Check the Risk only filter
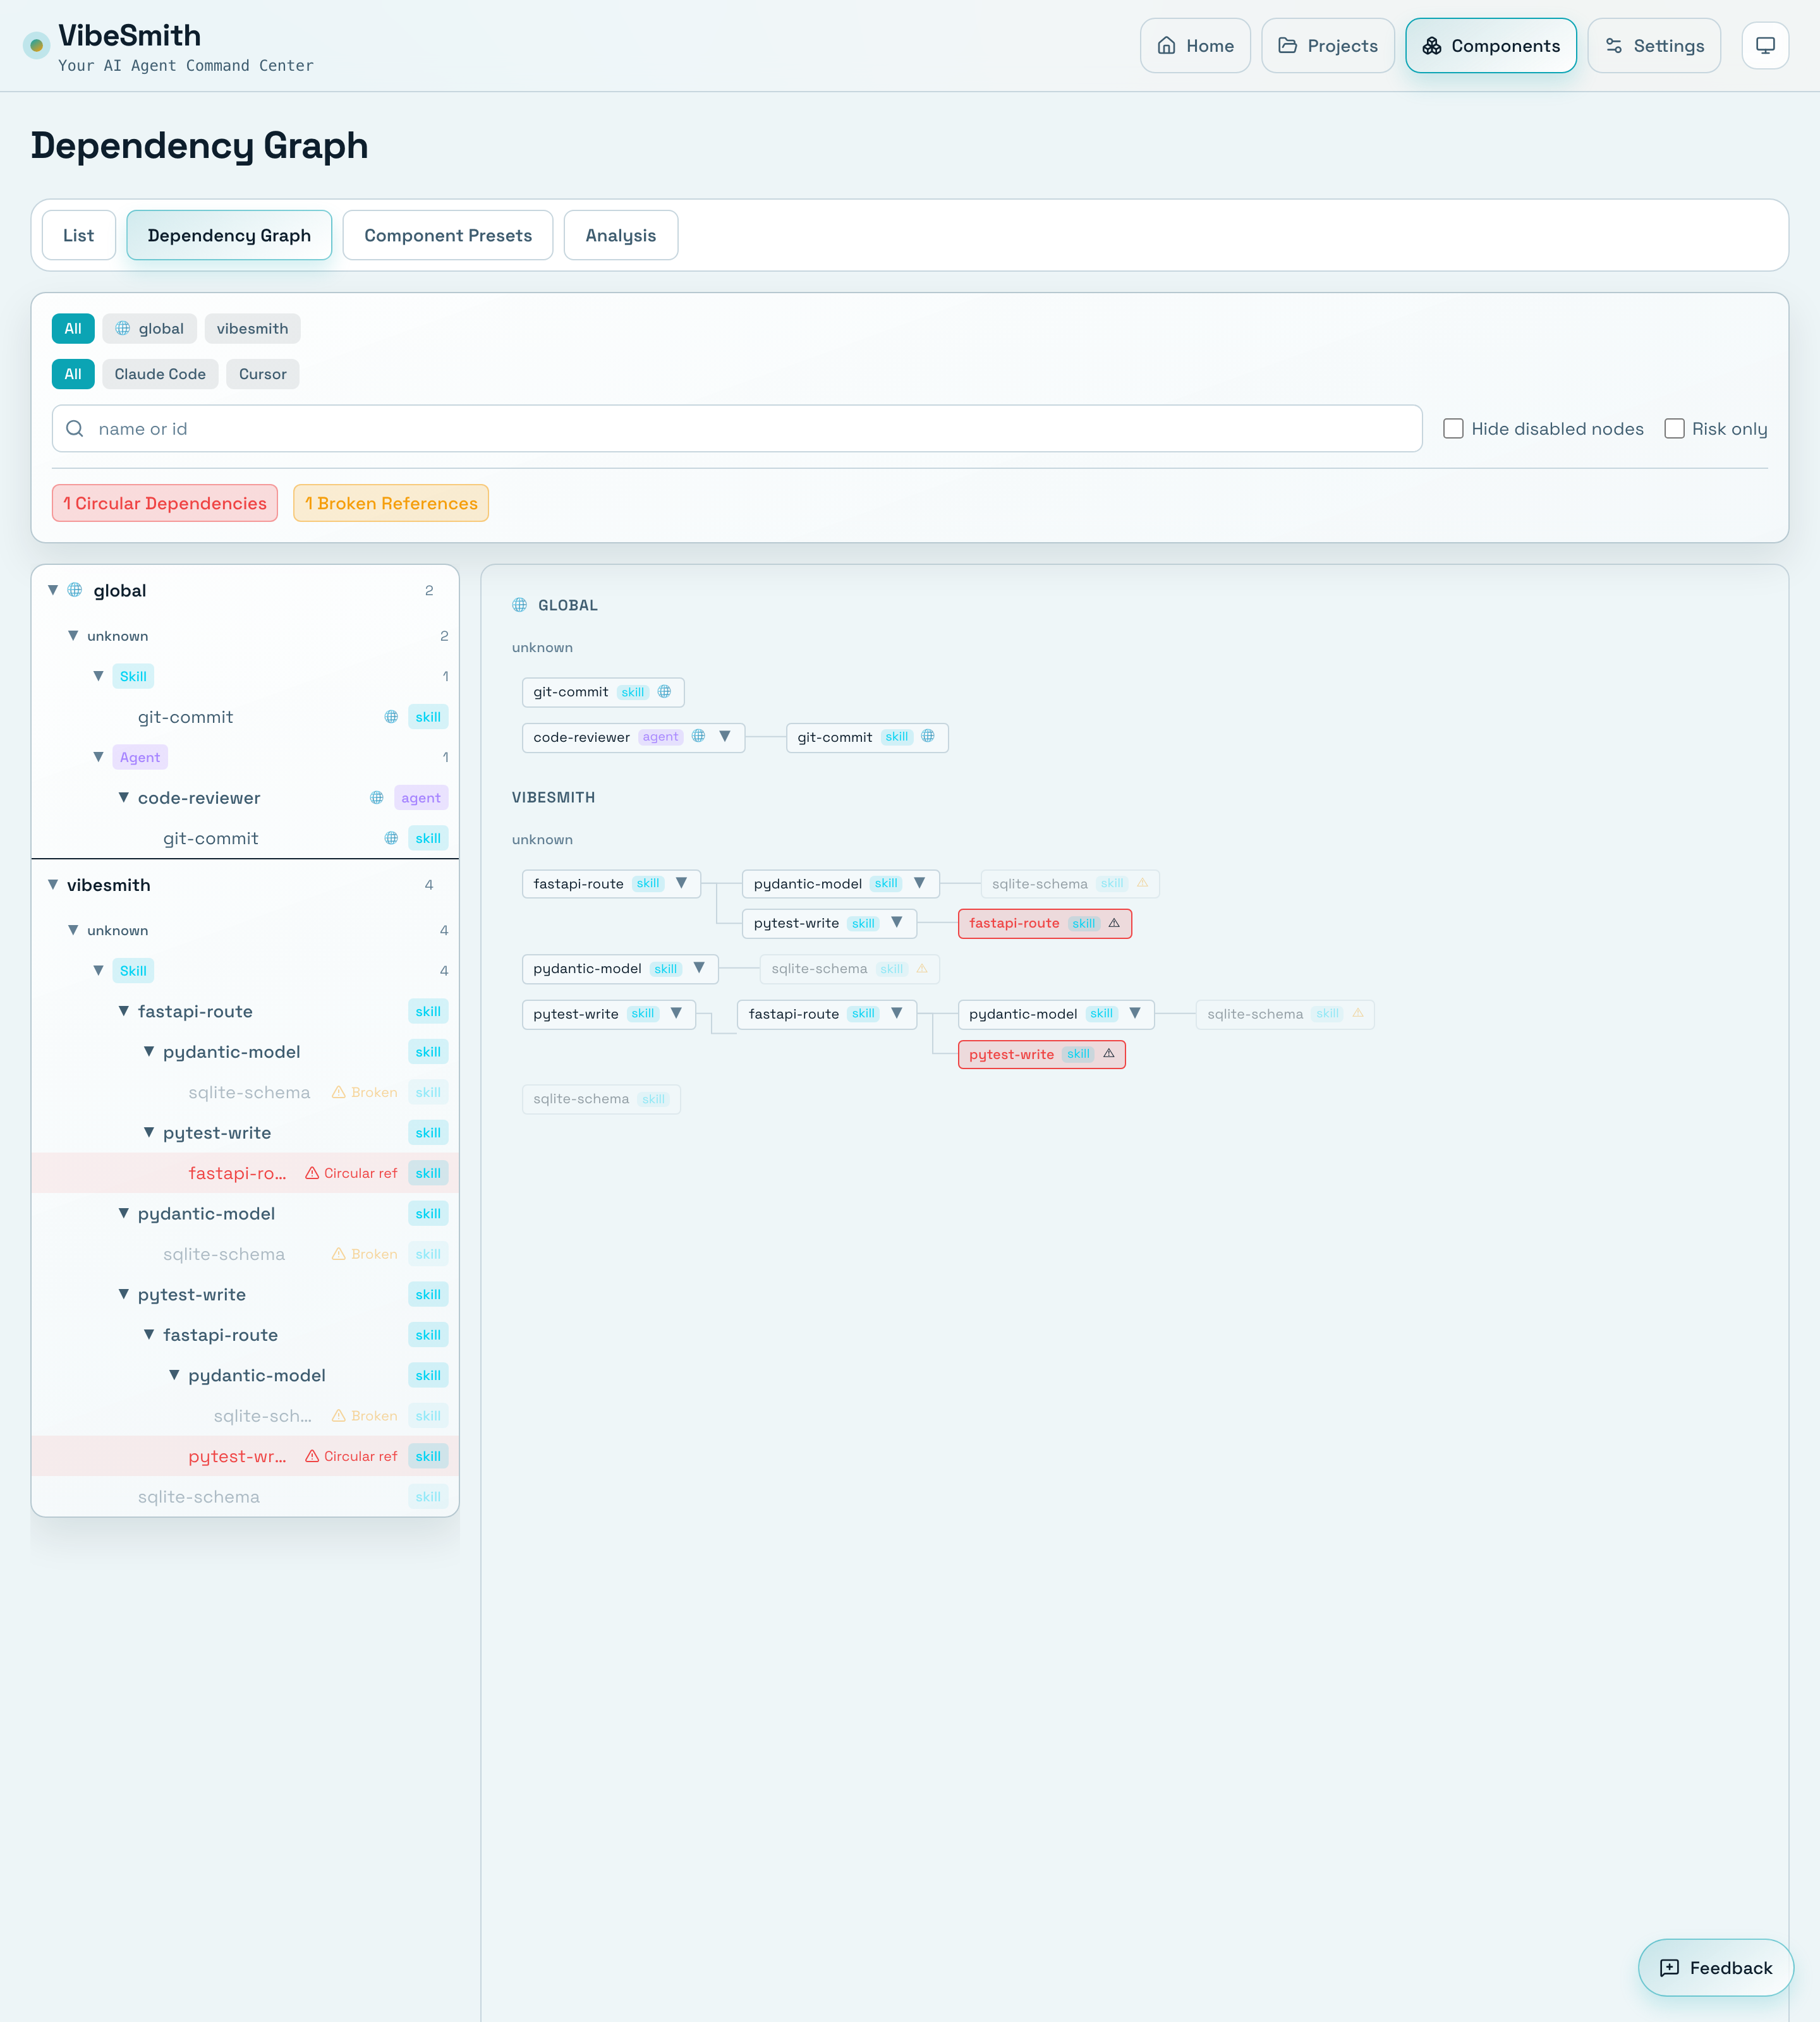 1675,428
